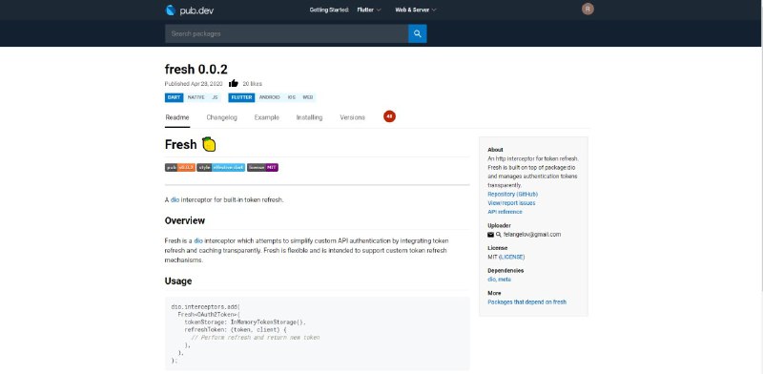
Task: Click the 20 likes count
Action: pyautogui.click(x=252, y=84)
